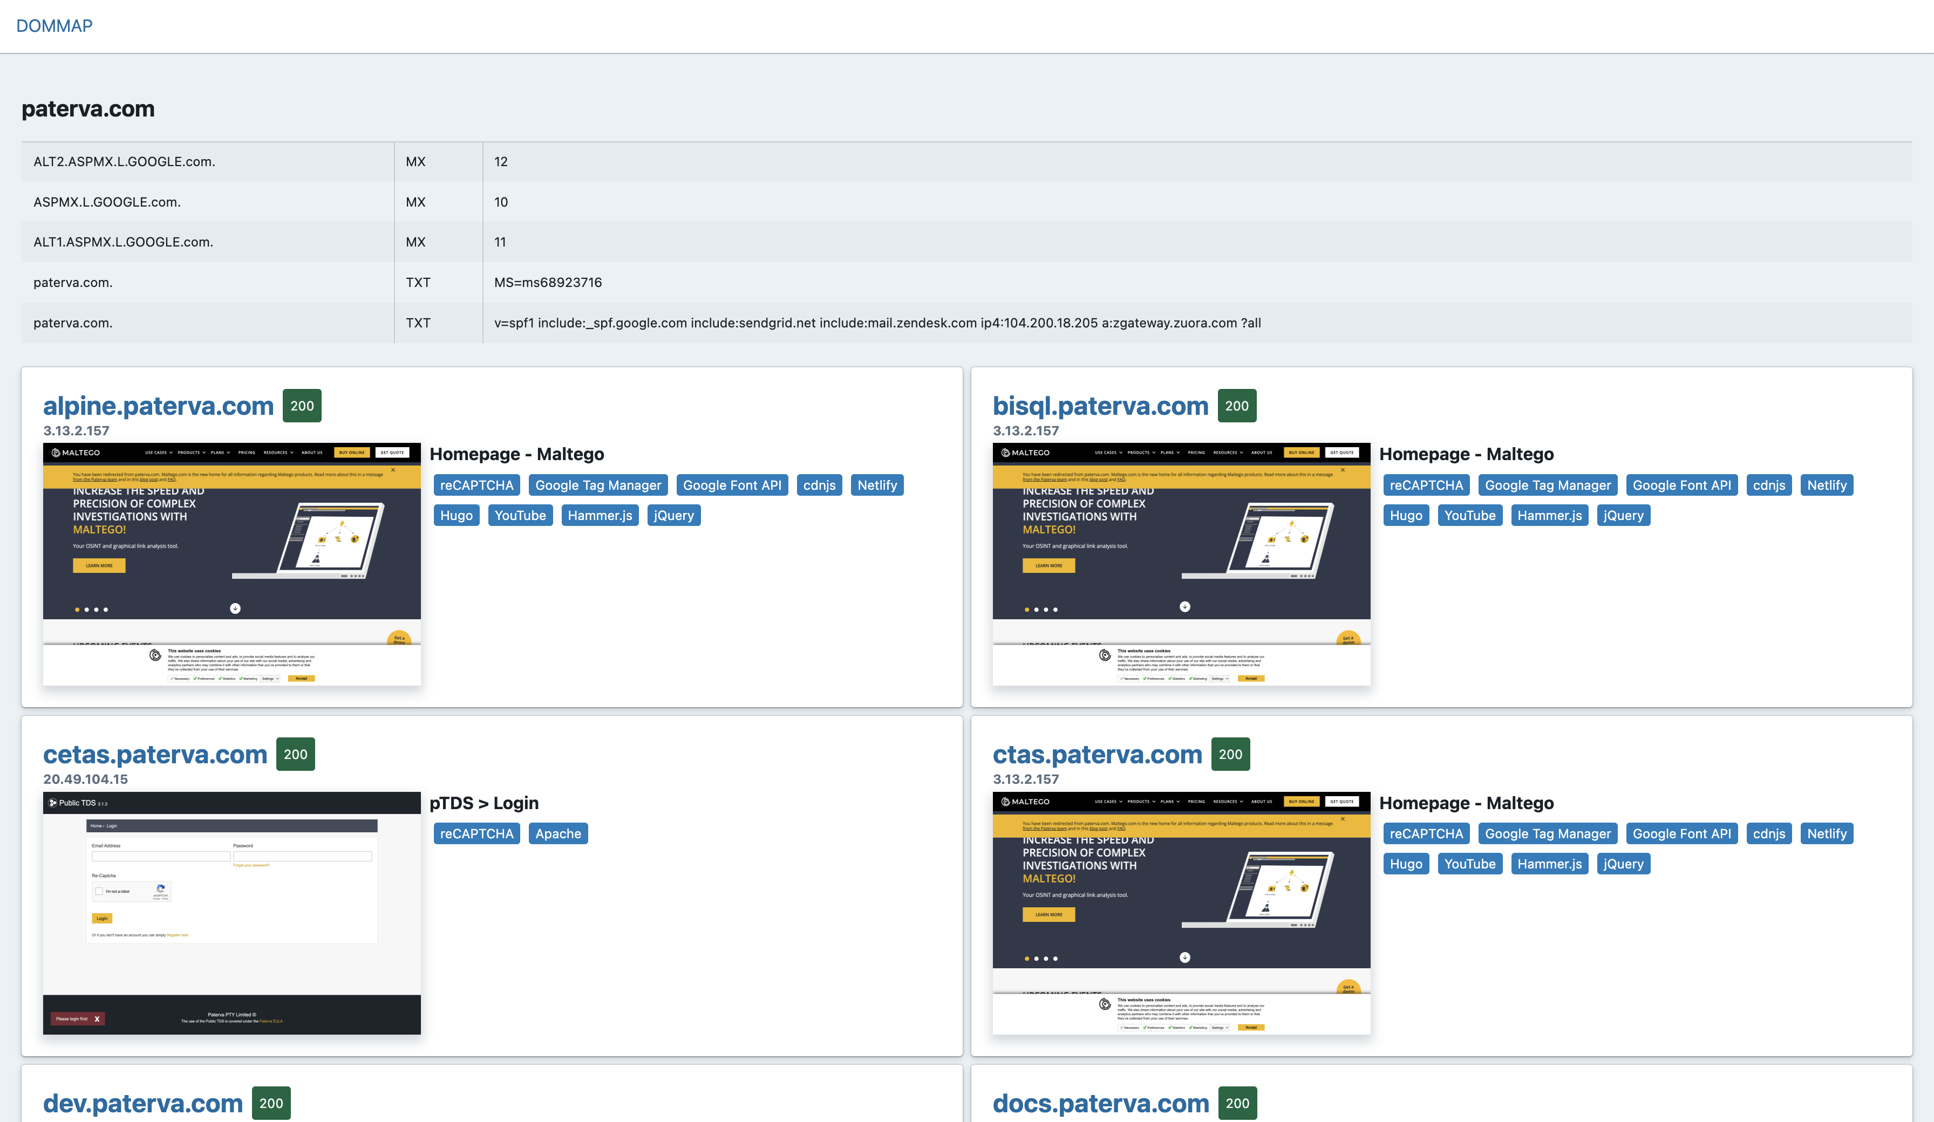Click the YouTube tag under ctas.paterva.com
Viewport: 1934px width, 1122px height.
[1470, 864]
